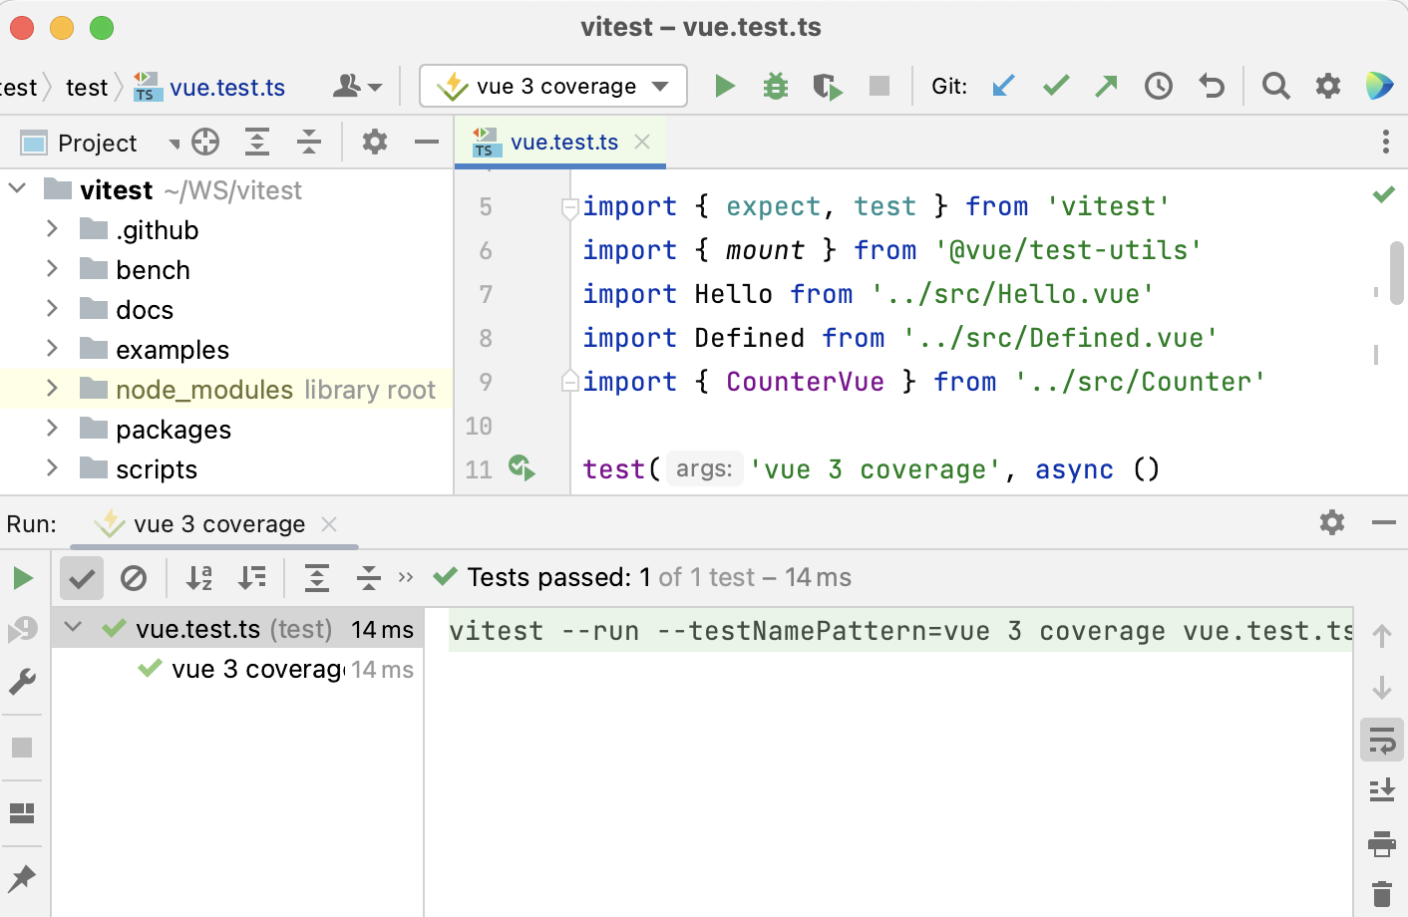The image size is (1408, 917).
Task: Close the vue.test.ts editor tab
Action: (643, 142)
